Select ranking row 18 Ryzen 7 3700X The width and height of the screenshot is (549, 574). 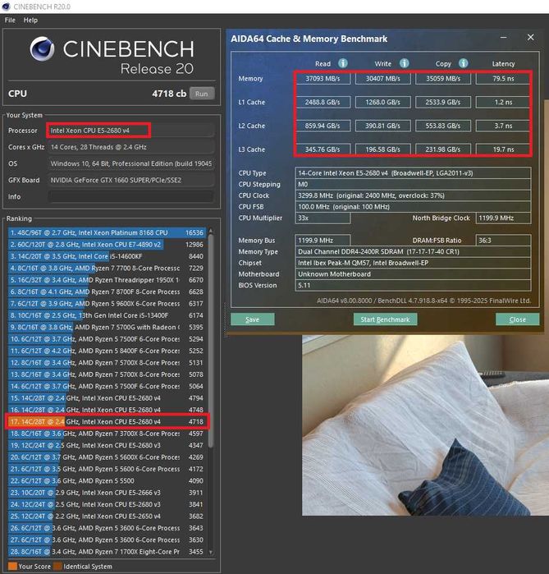coord(107,434)
